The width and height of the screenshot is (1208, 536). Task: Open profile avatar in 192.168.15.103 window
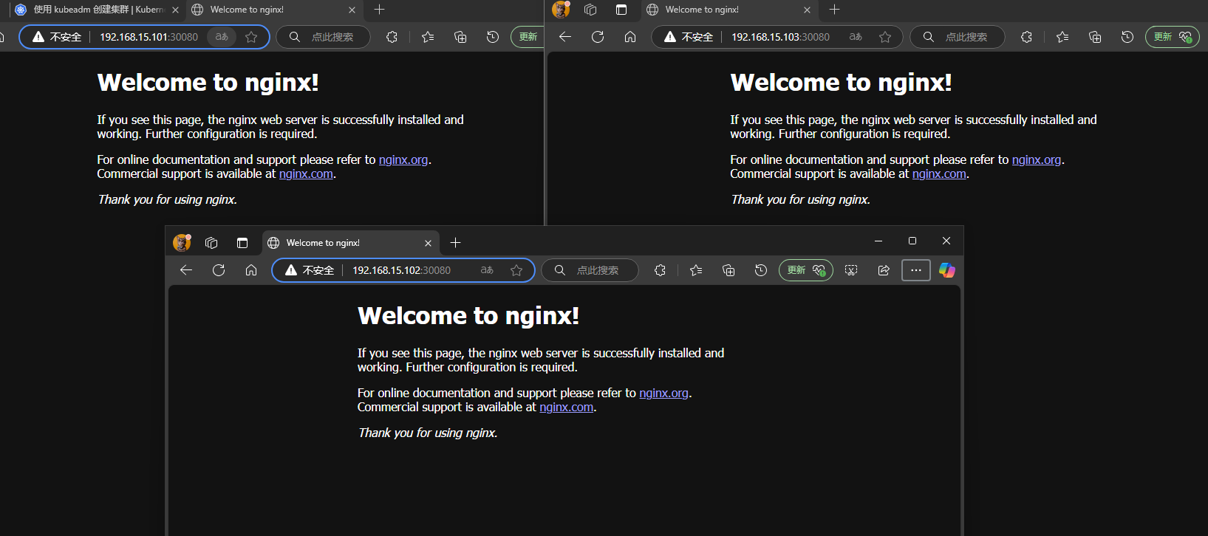tap(561, 10)
